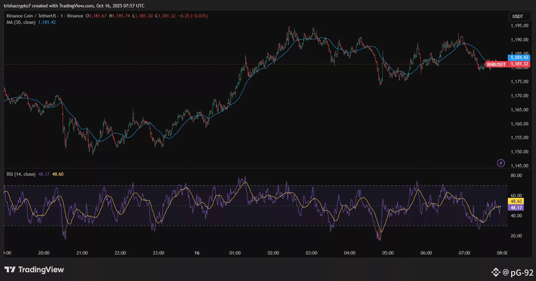Click the yellow 48.60 RSI value label
This screenshot has height=281, width=536.
click(516, 201)
